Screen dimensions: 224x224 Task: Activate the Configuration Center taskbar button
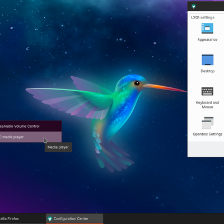tap(74, 218)
